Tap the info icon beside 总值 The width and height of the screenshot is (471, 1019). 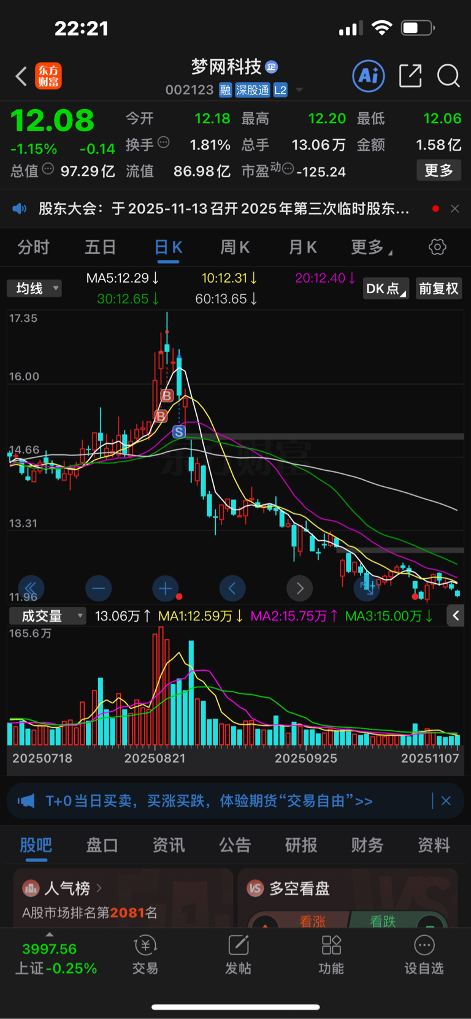[48, 169]
